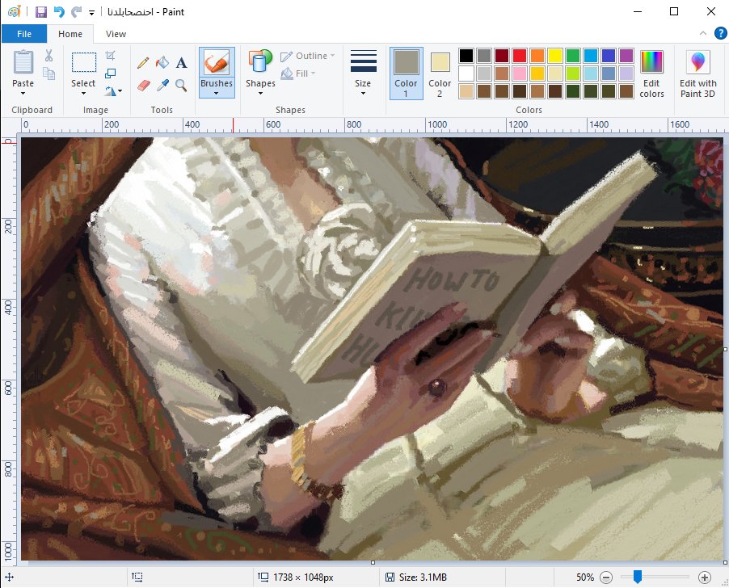The image size is (729, 588).
Task: Open Customize Quick Access Toolbar dropdown
Action: [91, 13]
